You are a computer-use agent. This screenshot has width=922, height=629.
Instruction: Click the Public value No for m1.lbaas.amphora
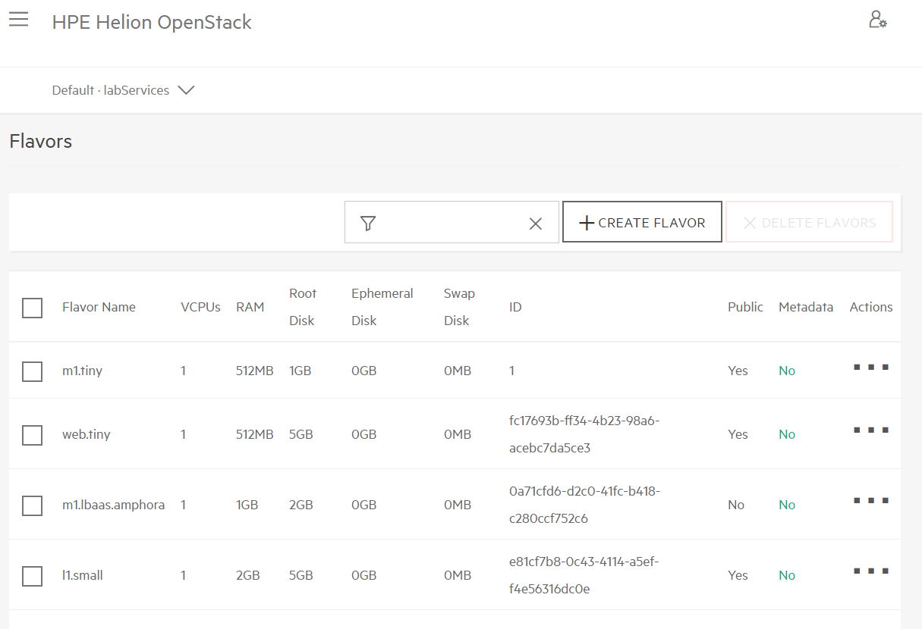coord(736,505)
